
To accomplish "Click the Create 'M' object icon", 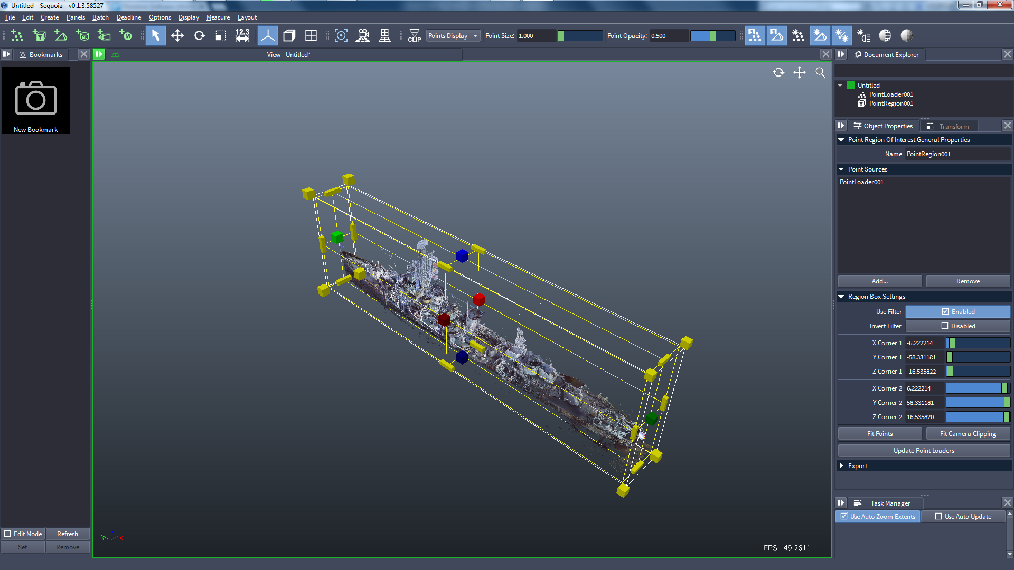I will click(x=126, y=35).
